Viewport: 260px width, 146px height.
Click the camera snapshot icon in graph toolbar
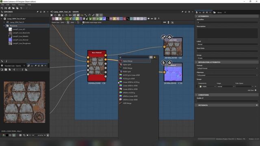click(59, 15)
